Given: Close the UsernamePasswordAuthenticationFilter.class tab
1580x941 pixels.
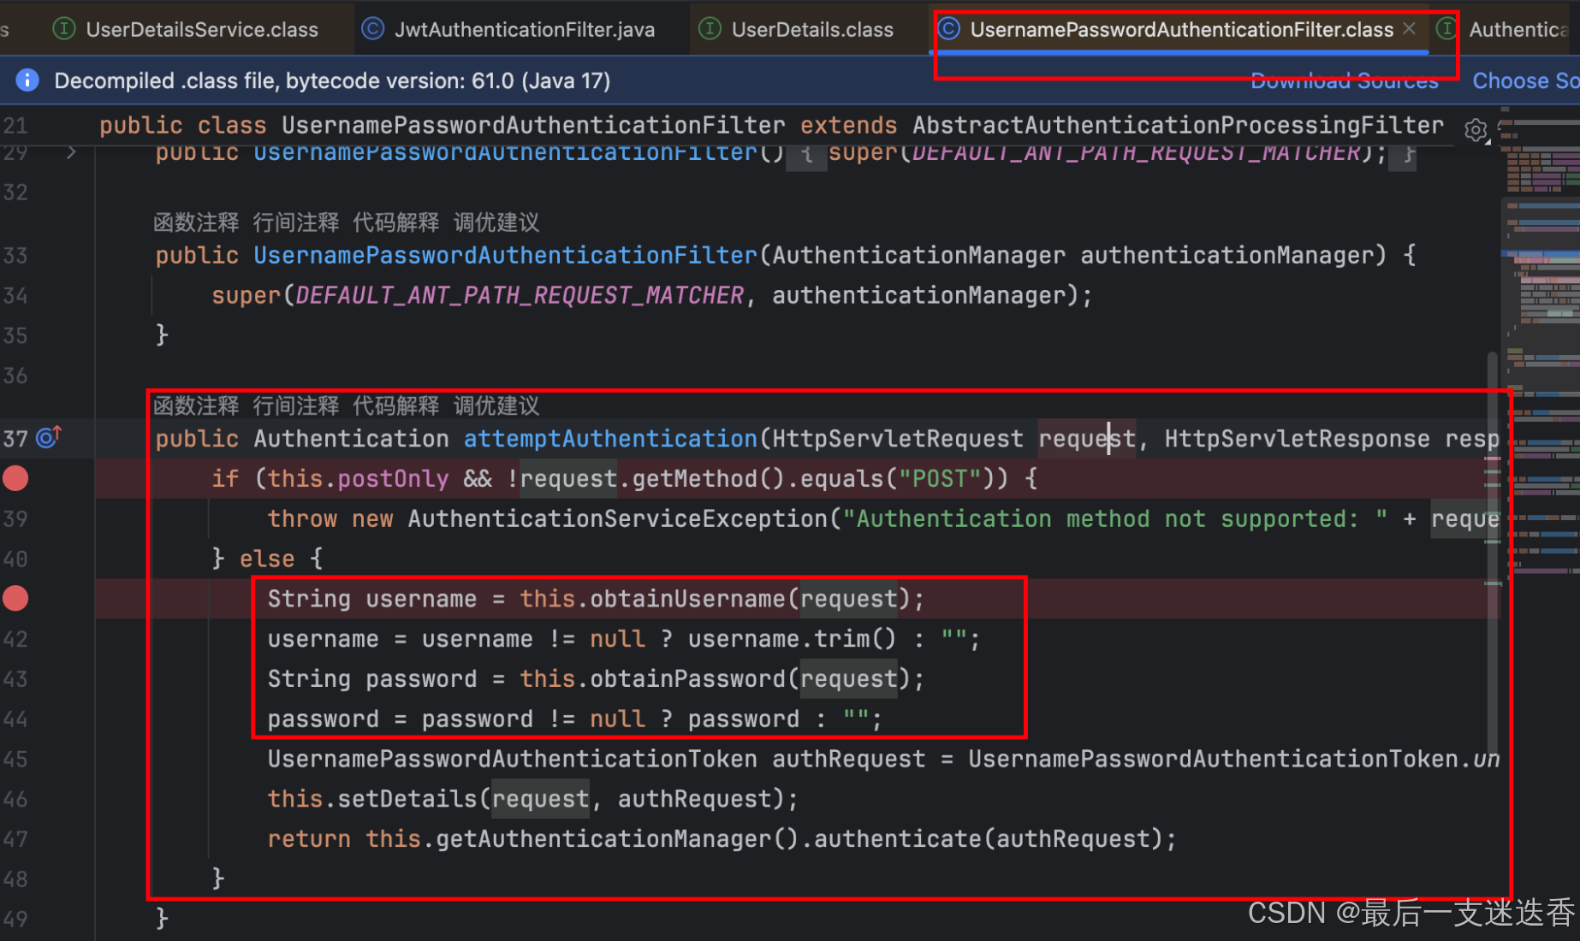Looking at the screenshot, I should tap(1409, 29).
